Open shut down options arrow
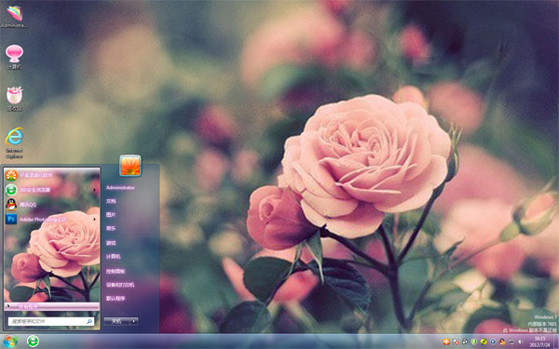This screenshot has width=559, height=349. [134, 321]
